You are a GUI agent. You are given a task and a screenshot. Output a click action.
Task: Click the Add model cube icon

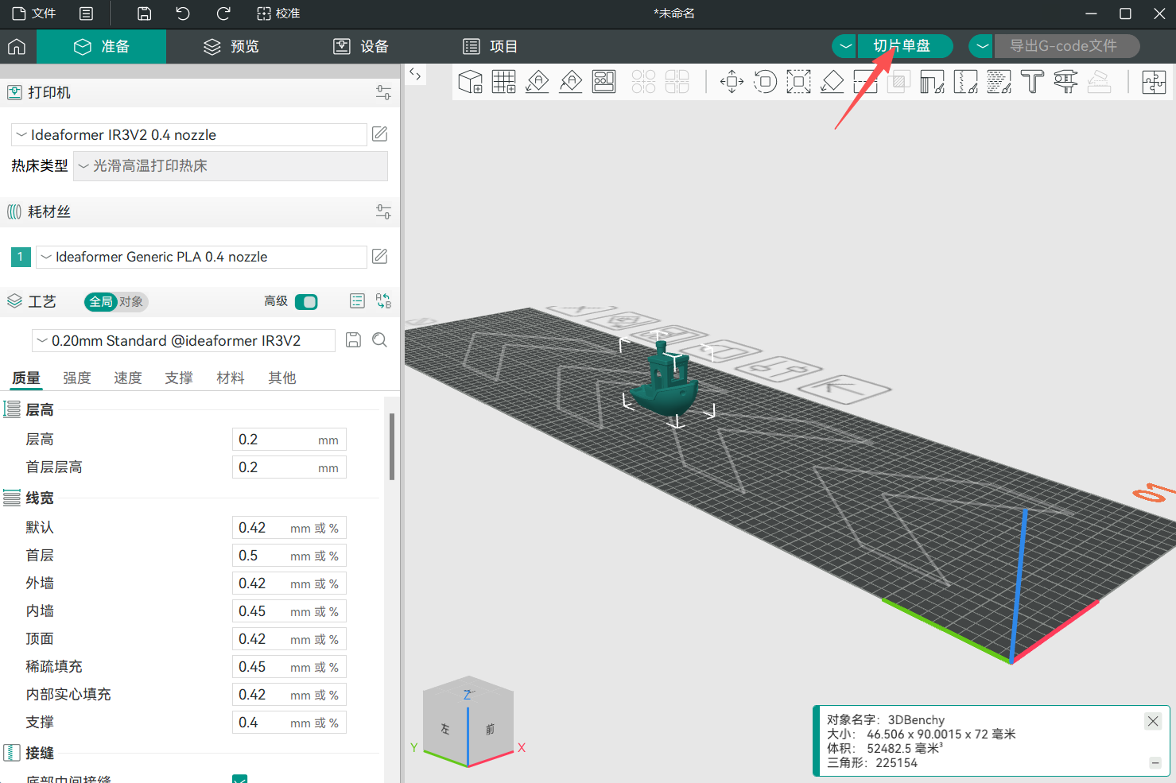[471, 82]
